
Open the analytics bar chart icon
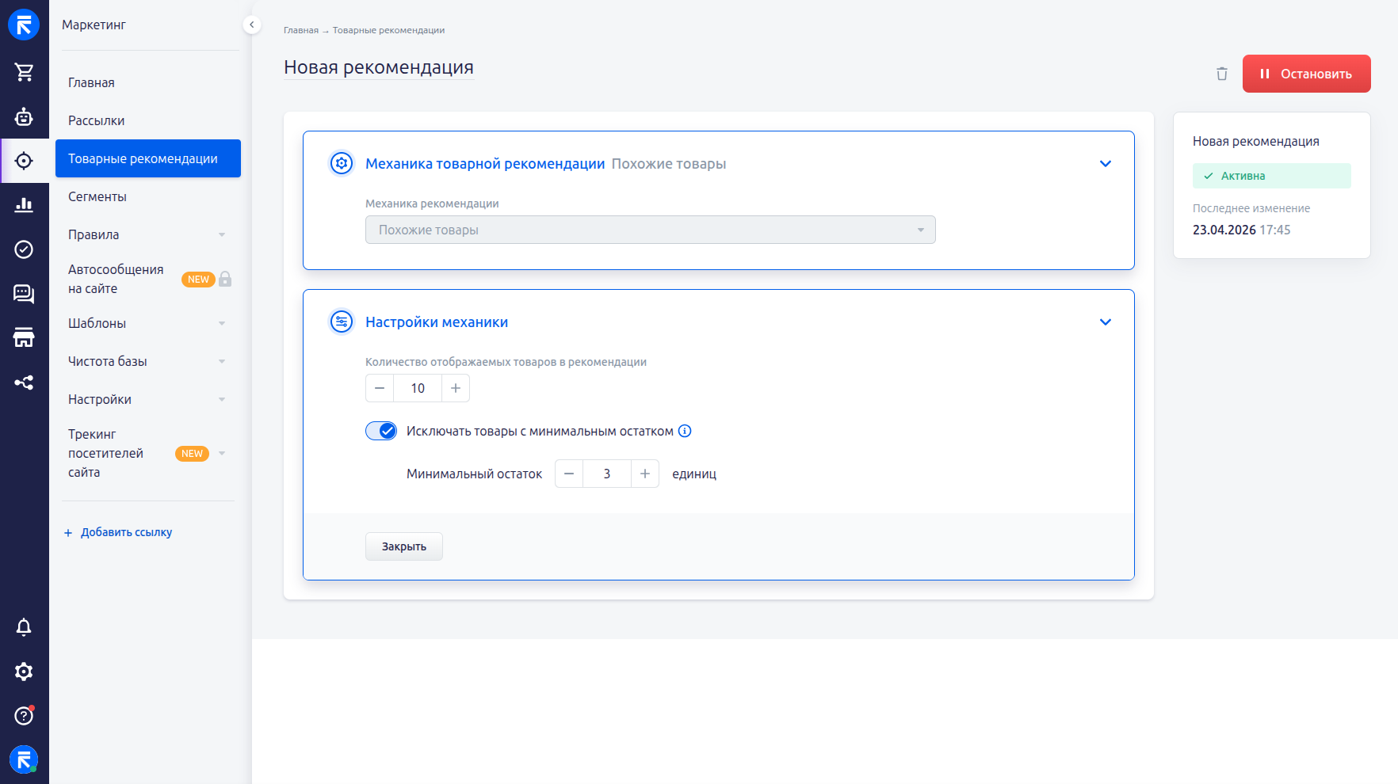click(x=24, y=205)
